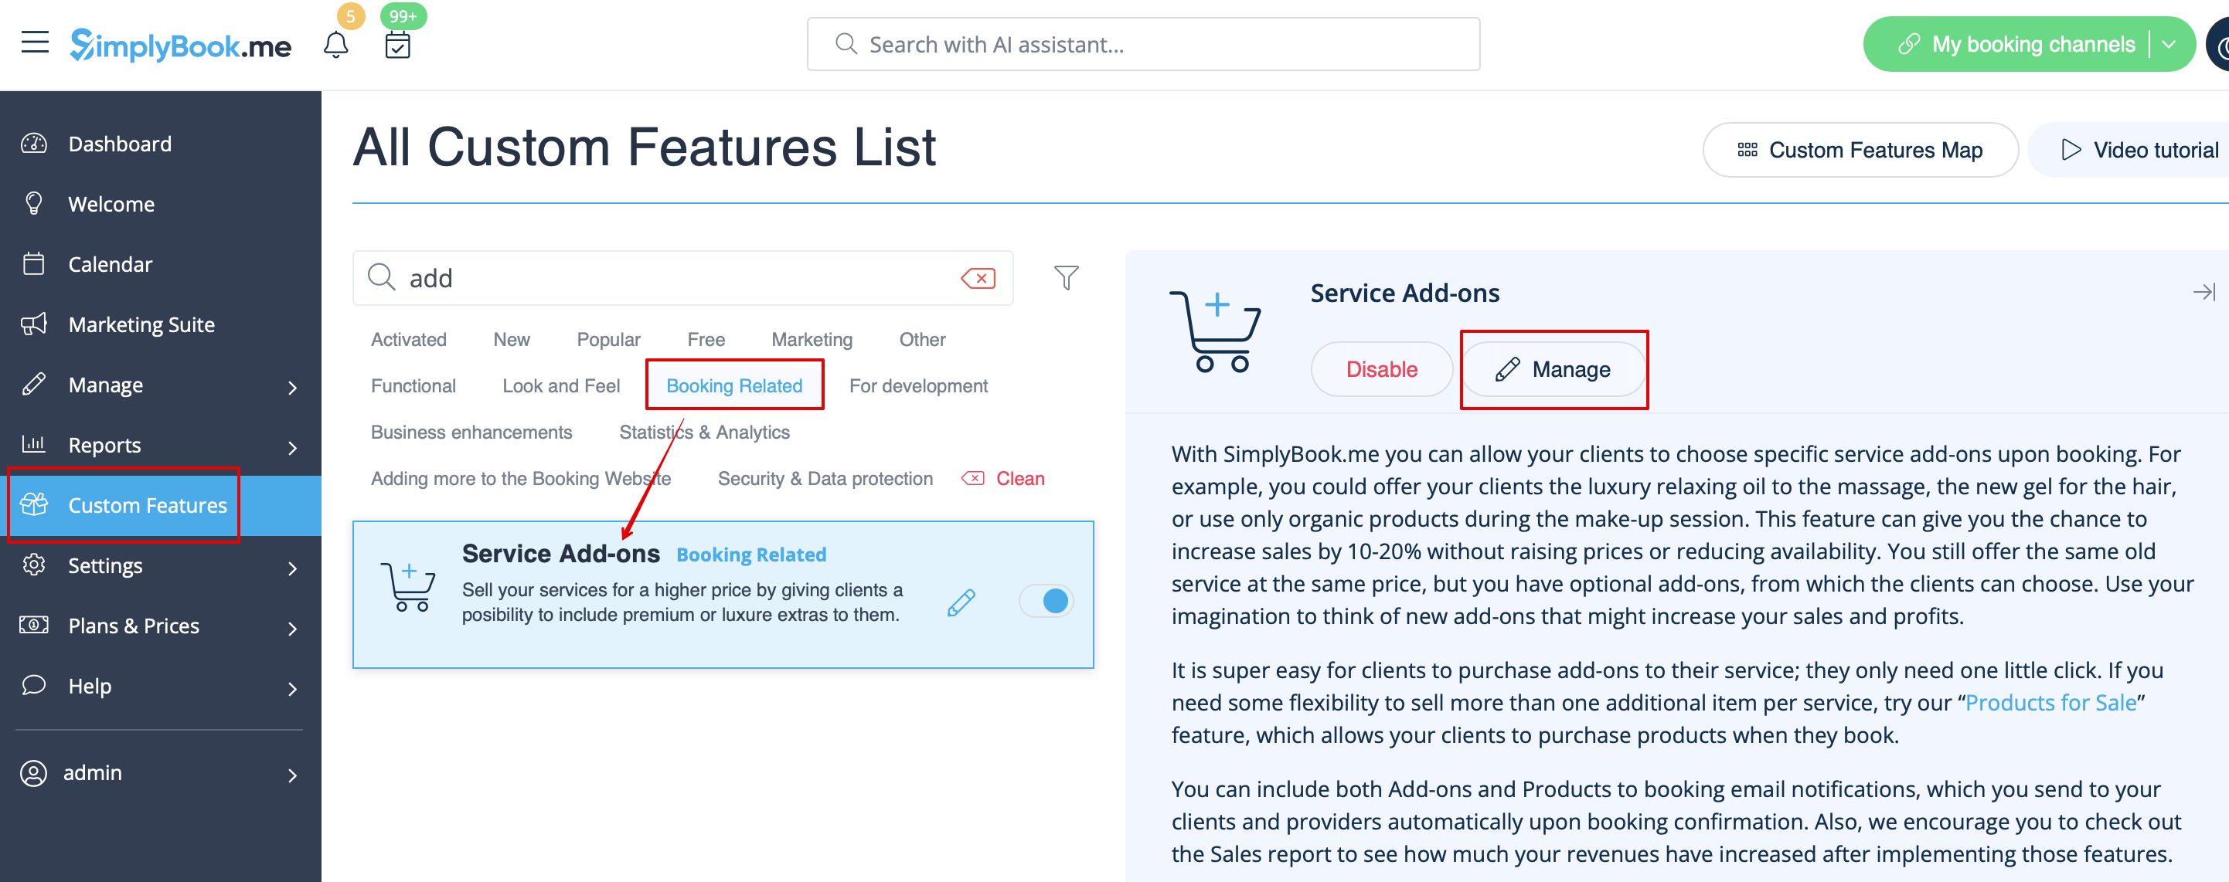Click the Manage button for Service Add-ons
The width and height of the screenshot is (2229, 882).
(1553, 369)
